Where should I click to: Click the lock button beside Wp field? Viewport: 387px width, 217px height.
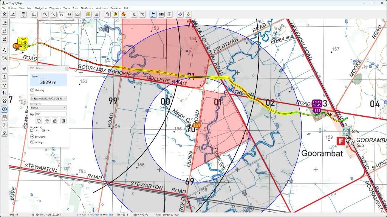tap(55, 121)
